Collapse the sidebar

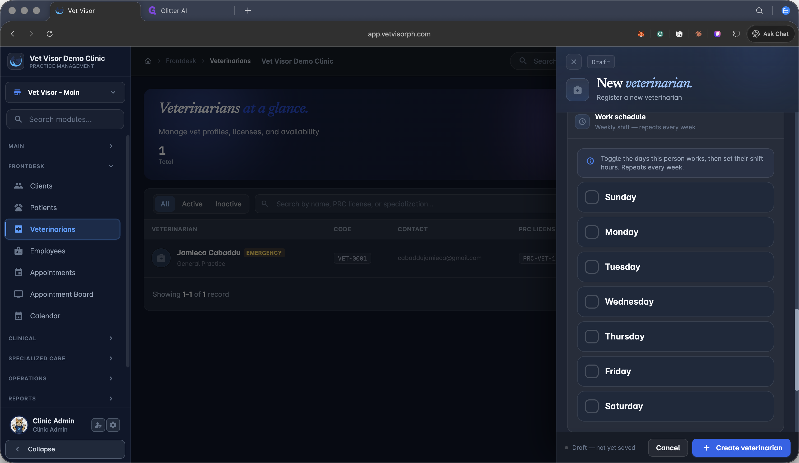coord(65,449)
